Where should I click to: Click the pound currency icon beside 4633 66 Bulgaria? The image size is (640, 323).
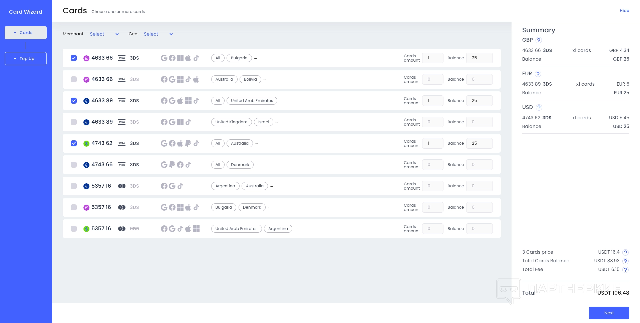(x=86, y=58)
